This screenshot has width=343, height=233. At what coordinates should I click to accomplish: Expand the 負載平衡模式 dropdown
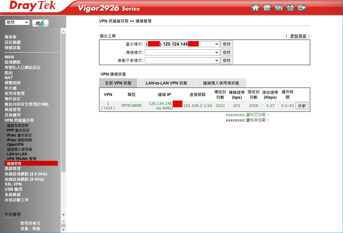pos(182,61)
